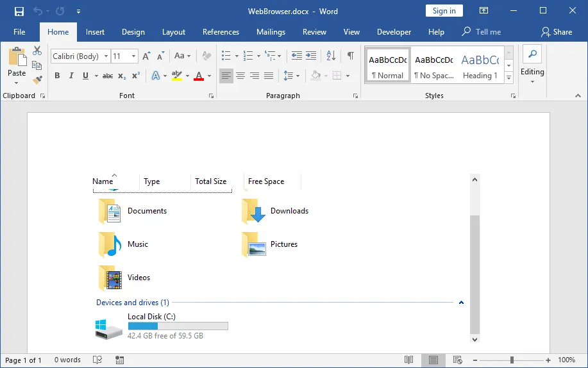
Task: Click the Grow Font size icon
Action: point(146,56)
